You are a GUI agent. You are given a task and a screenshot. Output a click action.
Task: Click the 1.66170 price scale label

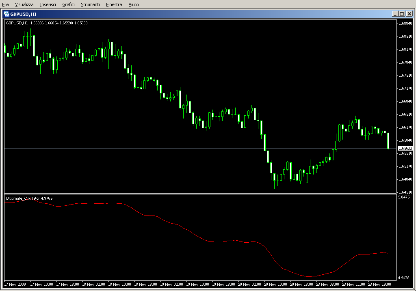click(x=406, y=127)
